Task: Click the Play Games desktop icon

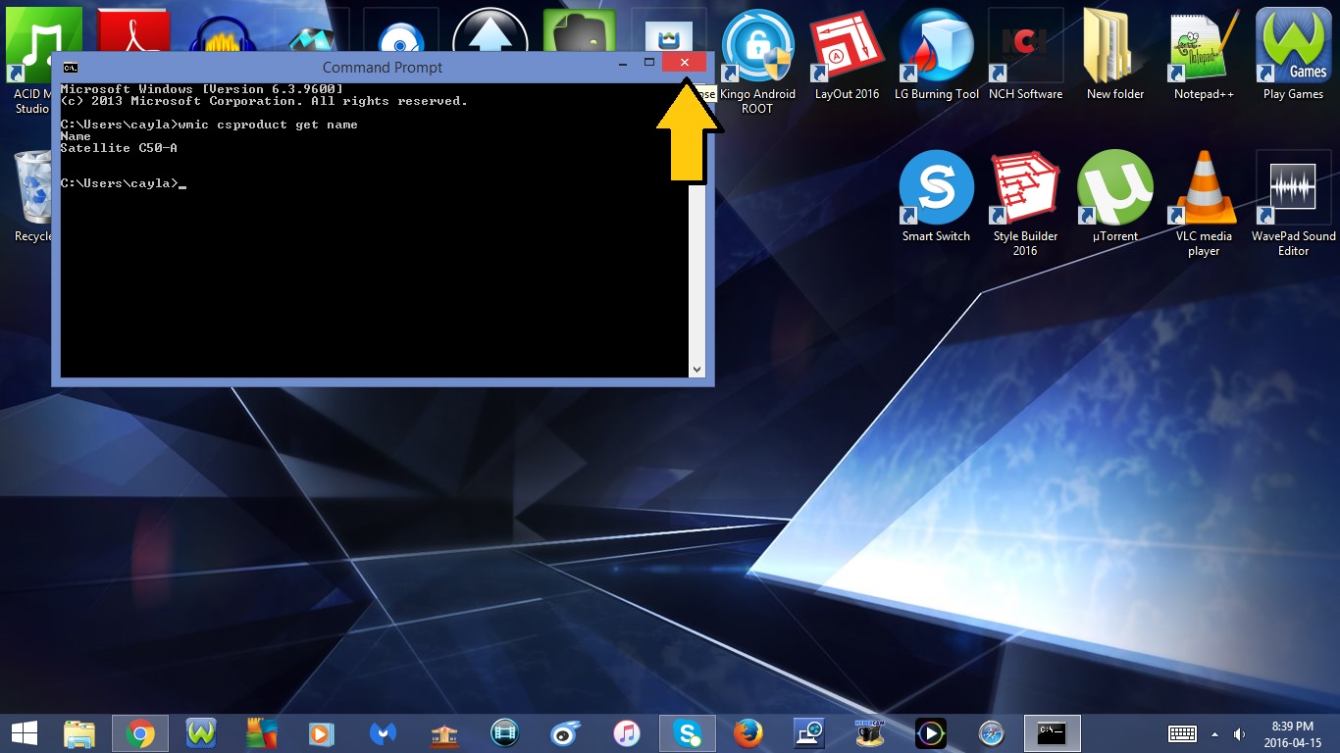Action: tap(1293, 55)
